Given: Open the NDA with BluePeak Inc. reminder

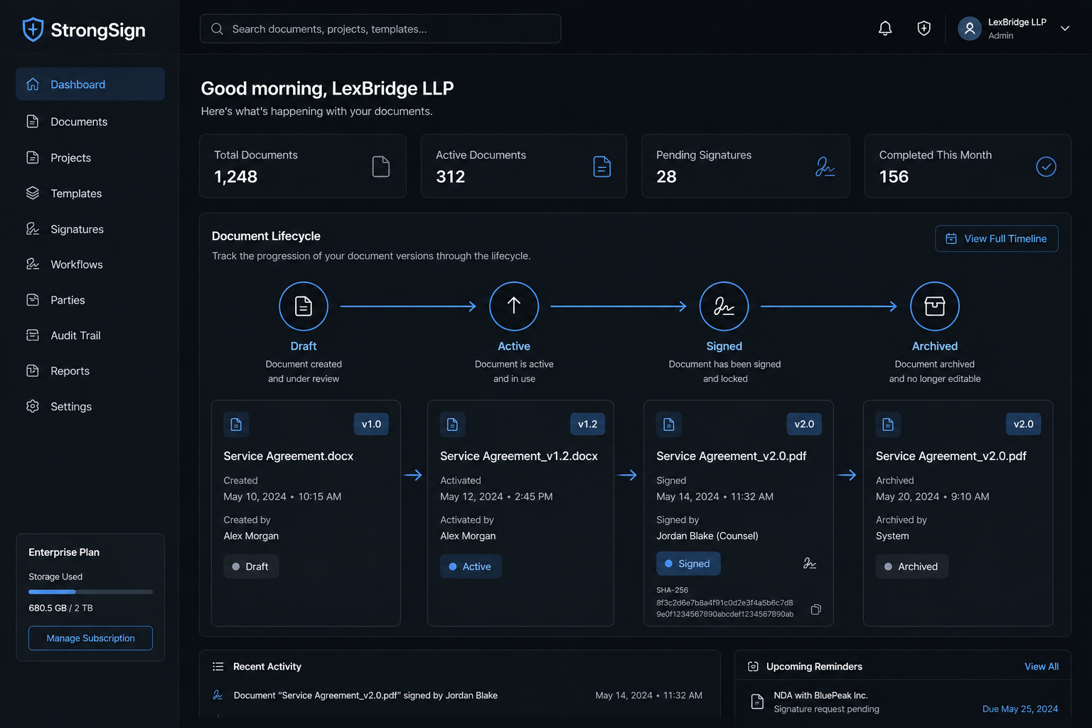Looking at the screenshot, I should click(903, 702).
